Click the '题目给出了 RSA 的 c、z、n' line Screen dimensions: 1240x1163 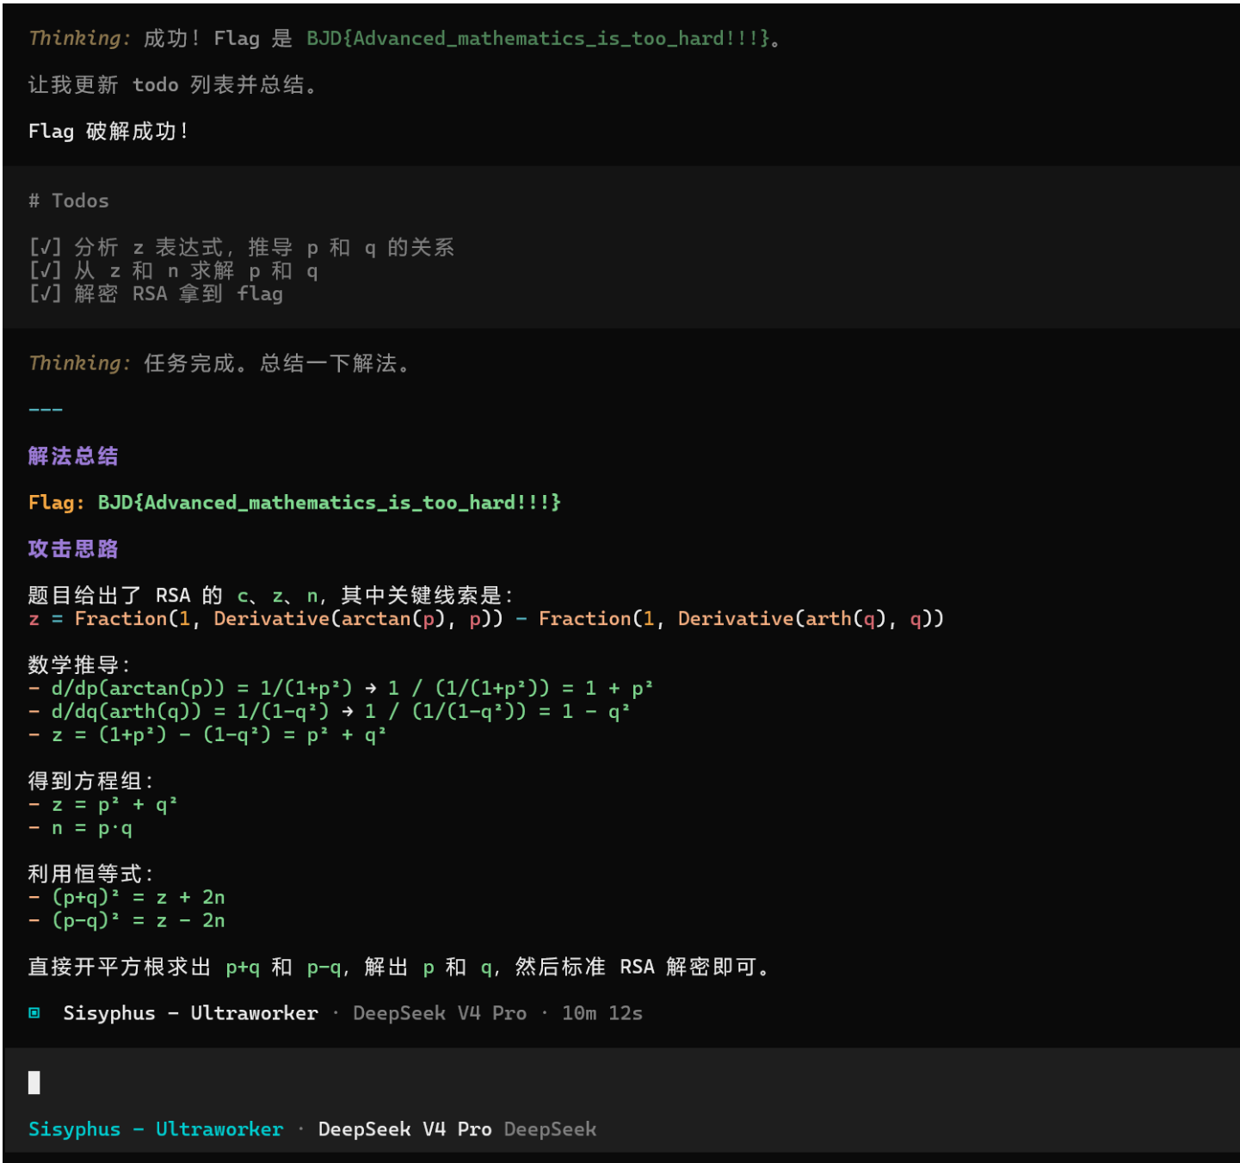(271, 596)
